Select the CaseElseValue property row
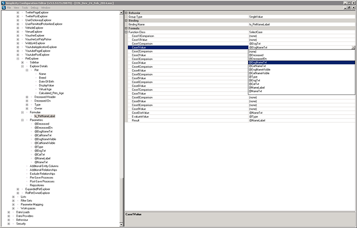The width and height of the screenshot is (357, 228). pos(241,113)
